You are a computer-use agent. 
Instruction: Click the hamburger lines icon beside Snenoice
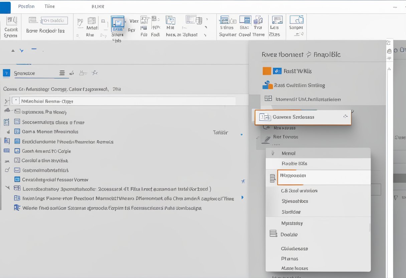coord(62,73)
